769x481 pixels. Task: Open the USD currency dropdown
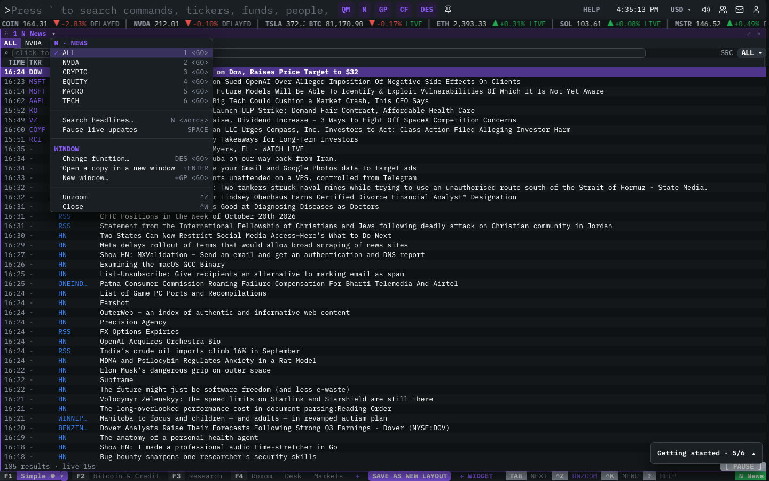[x=681, y=10]
